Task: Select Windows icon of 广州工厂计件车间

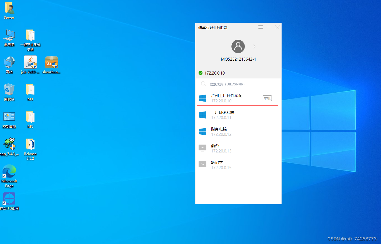Action: 202,98
